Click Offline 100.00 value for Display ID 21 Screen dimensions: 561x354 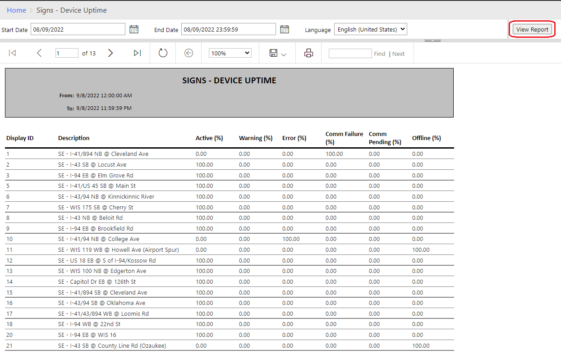tap(421, 346)
